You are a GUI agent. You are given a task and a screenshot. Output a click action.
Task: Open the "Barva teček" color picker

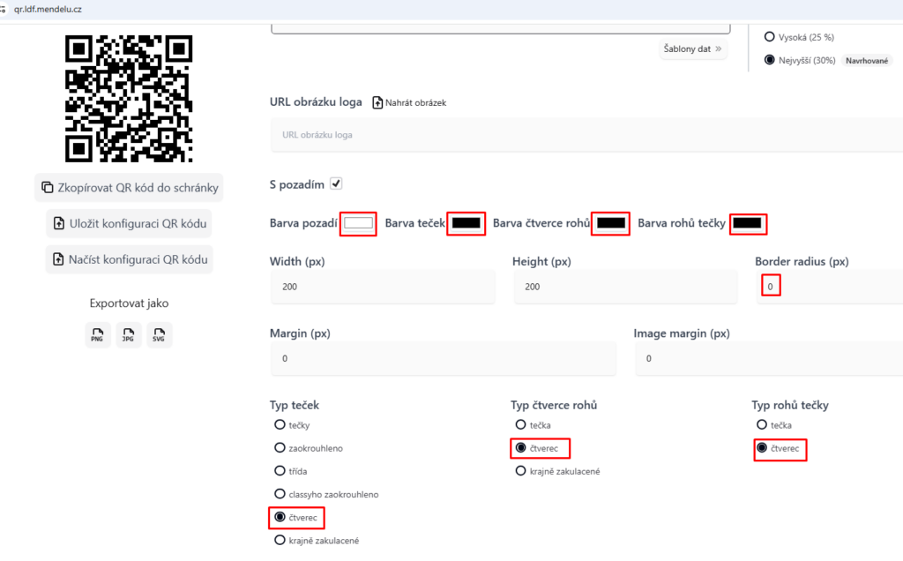coord(466,223)
